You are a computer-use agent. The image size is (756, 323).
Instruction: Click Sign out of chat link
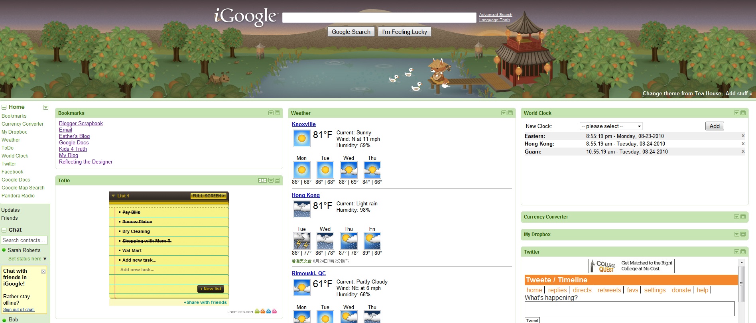point(19,309)
